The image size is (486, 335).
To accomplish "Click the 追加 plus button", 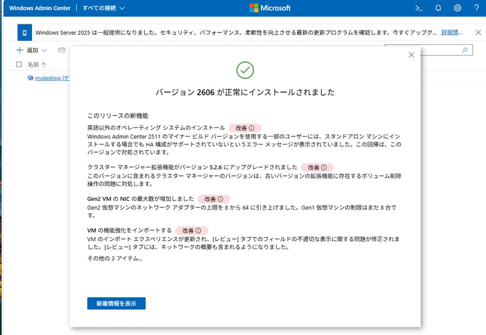I will [x=27, y=51].
